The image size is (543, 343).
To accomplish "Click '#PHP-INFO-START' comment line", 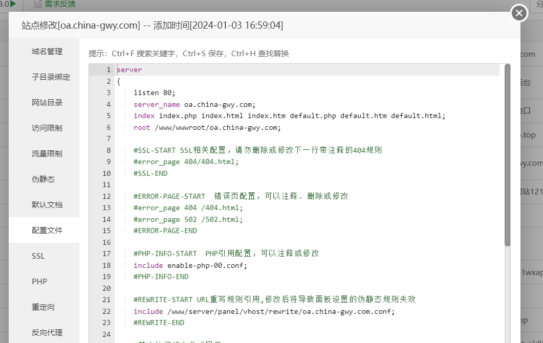I will (226, 254).
